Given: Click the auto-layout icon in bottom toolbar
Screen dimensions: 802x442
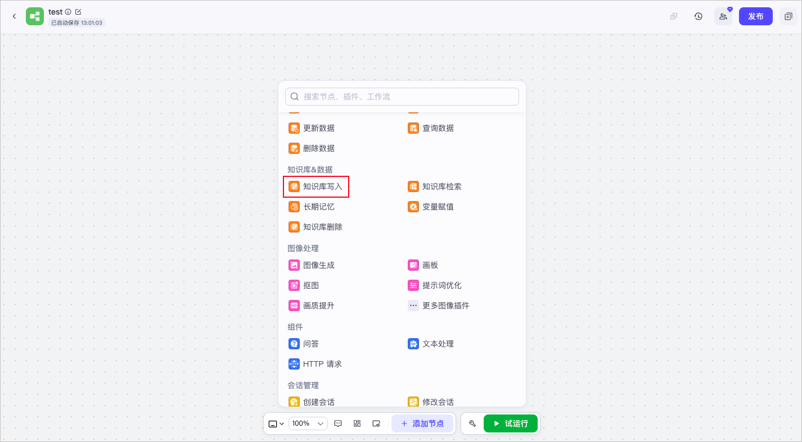Looking at the screenshot, I should click(x=357, y=423).
